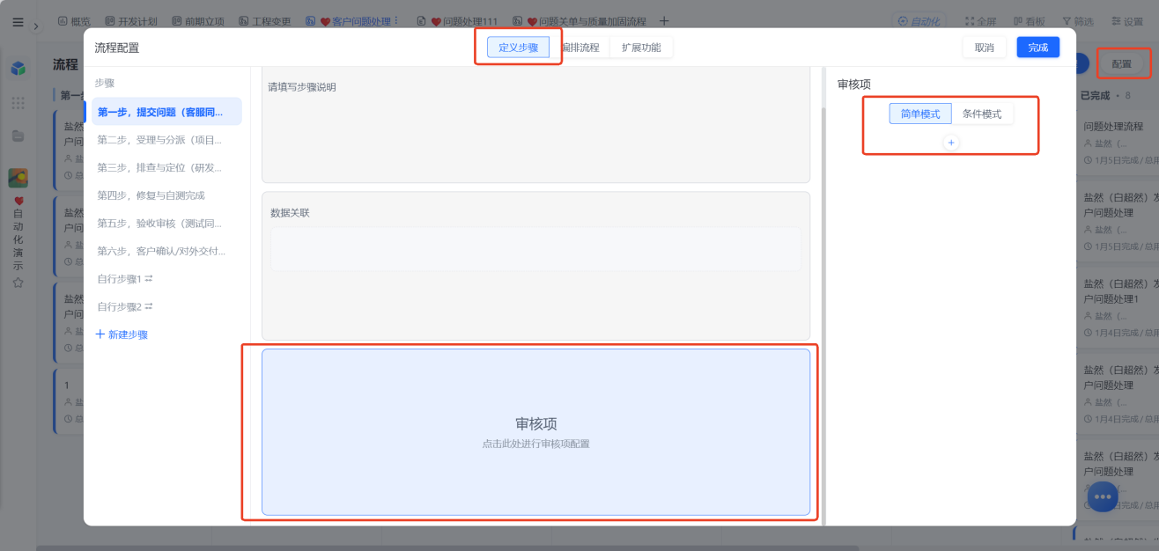Image resolution: width=1159 pixels, height=551 pixels.
Task: Open the hamburger menu icon
Action: coord(18,22)
